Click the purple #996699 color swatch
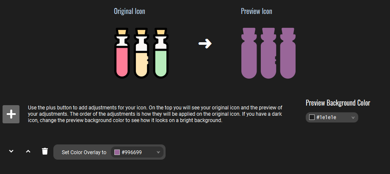 tap(117, 152)
